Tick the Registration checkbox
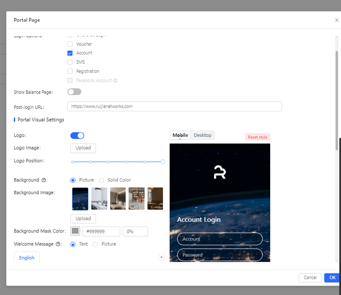 coord(70,71)
